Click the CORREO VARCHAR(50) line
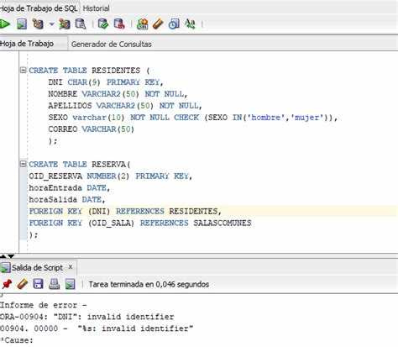The width and height of the screenshot is (398, 347). pyautogui.click(x=92, y=129)
